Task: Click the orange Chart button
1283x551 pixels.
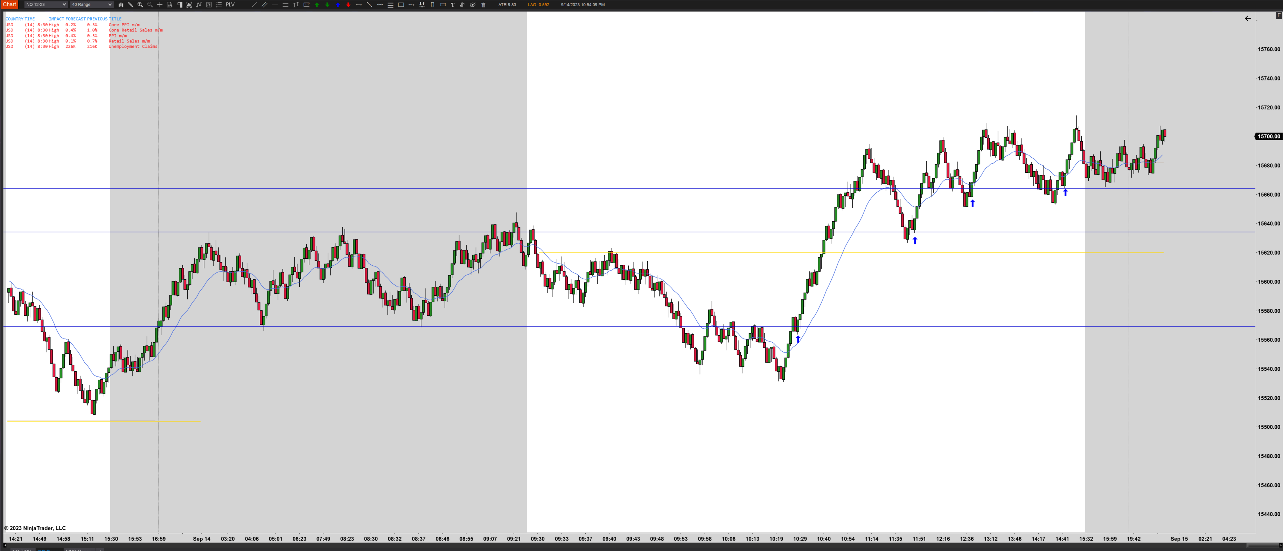Action: (x=9, y=5)
